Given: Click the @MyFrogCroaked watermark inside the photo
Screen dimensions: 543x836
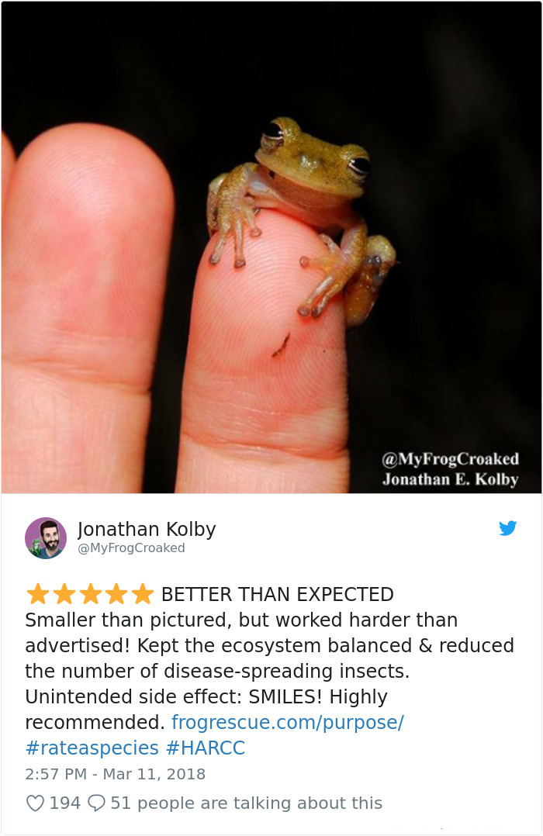Looking at the screenshot, I should [x=450, y=459].
